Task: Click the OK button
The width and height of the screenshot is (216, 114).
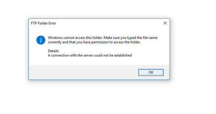Action: tap(151, 72)
